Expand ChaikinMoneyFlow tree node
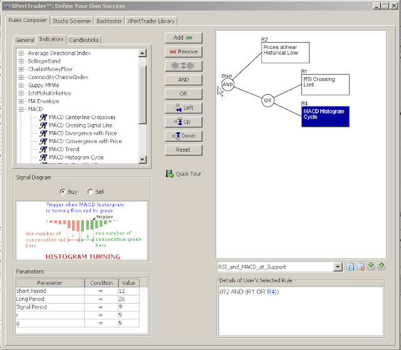Screen dimensions: 401x350 21,69
